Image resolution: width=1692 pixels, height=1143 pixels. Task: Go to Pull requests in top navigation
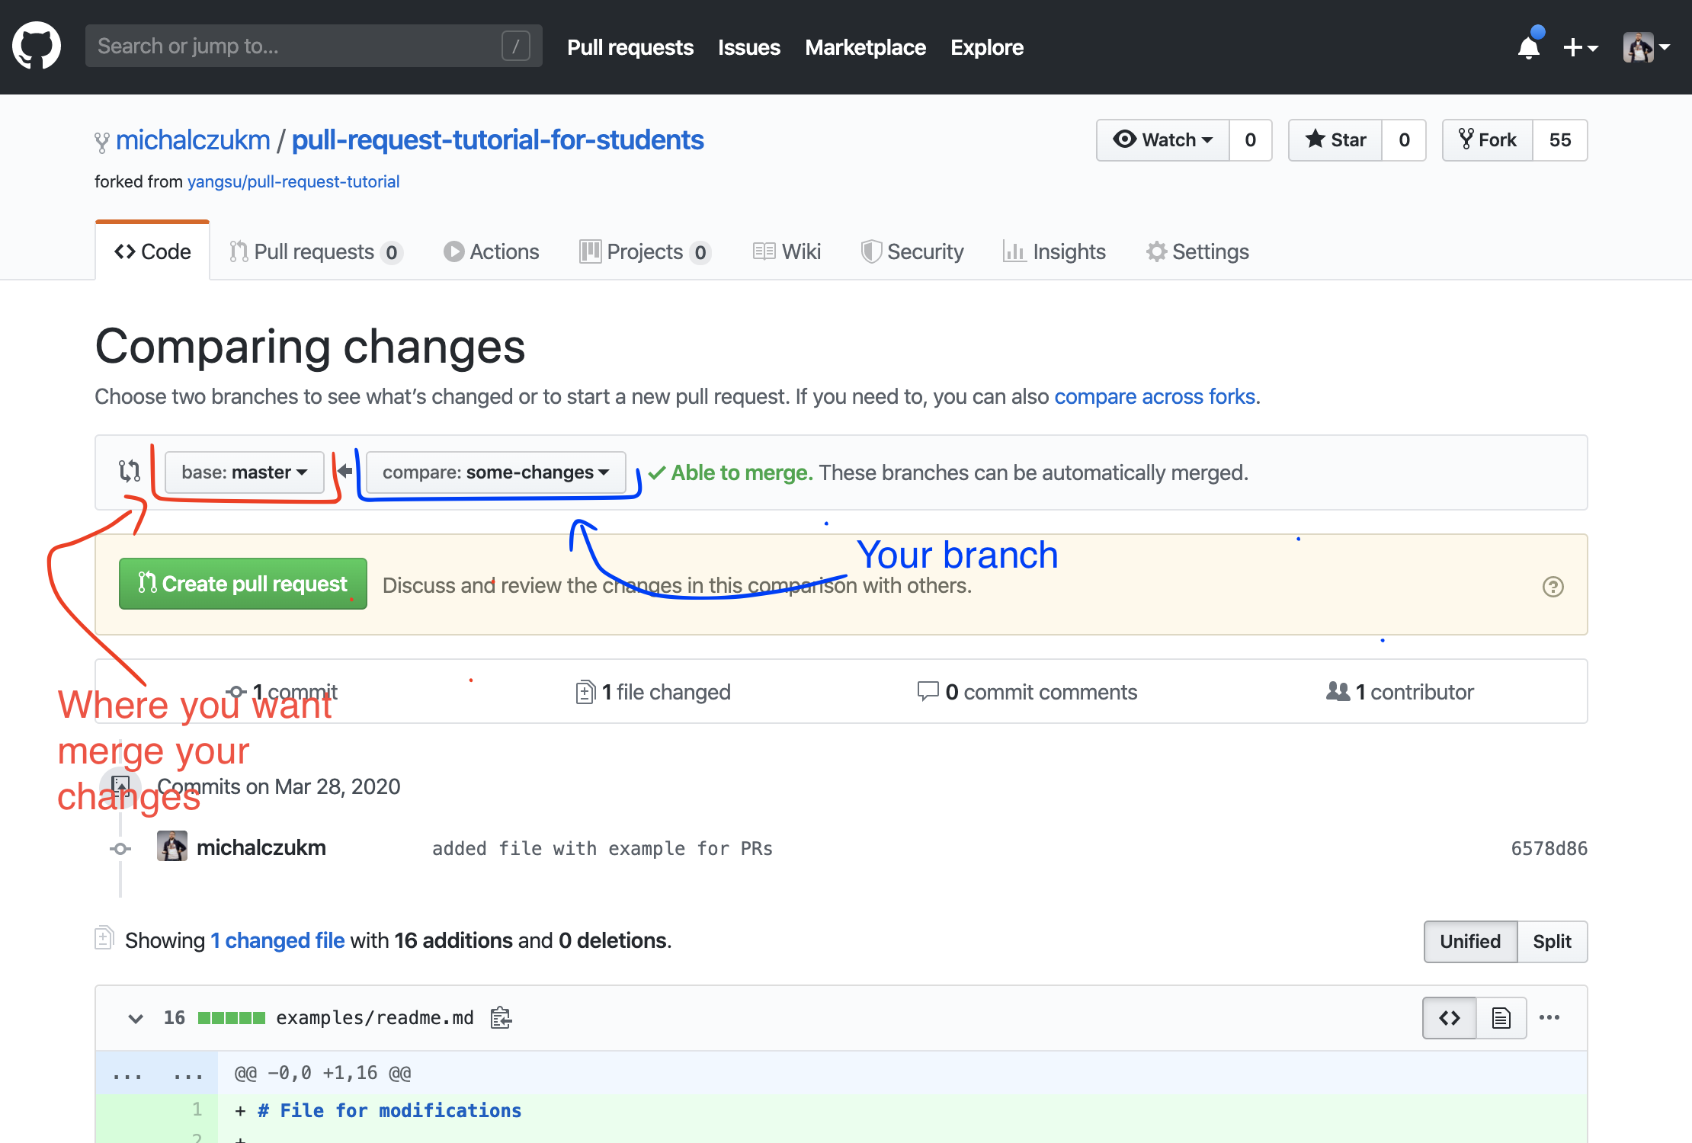click(630, 47)
